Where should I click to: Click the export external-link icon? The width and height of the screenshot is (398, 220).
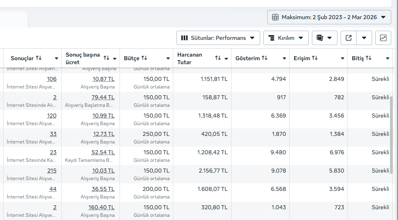[x=349, y=38]
